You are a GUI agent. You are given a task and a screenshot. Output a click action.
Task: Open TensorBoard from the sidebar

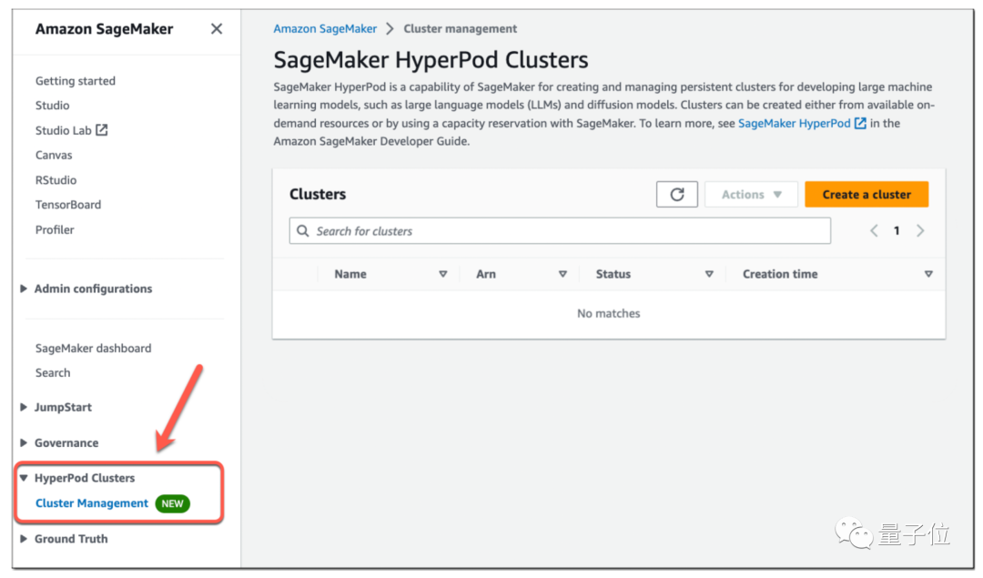point(68,205)
